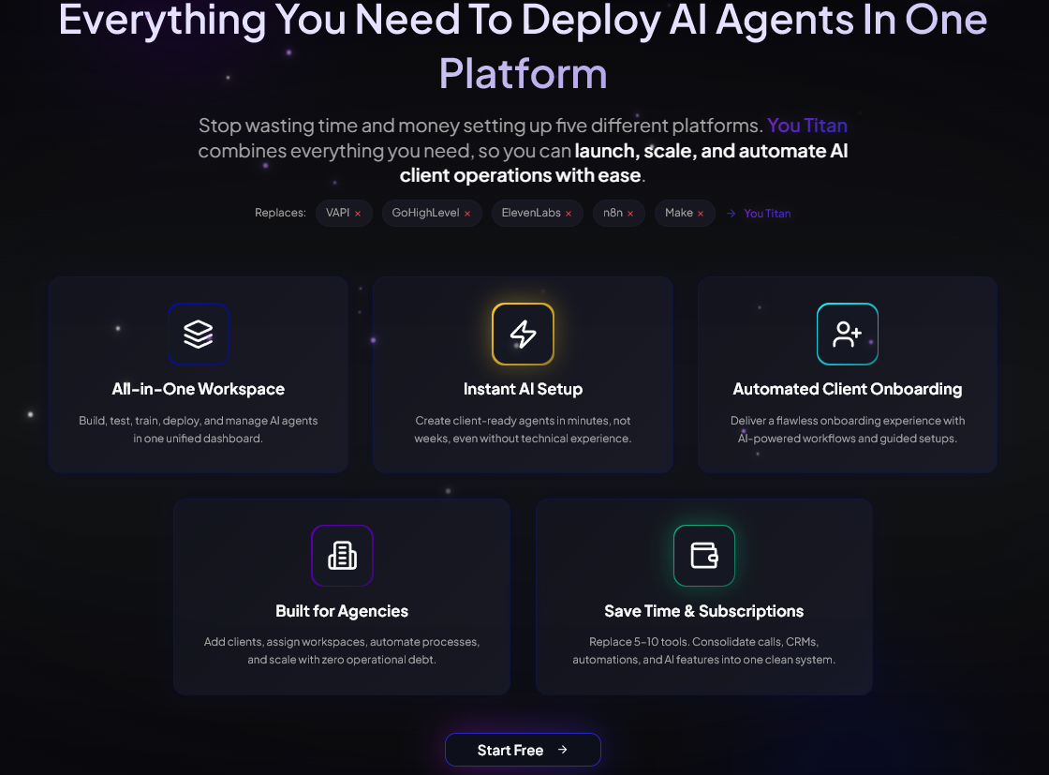The image size is (1049, 775).
Task: Click the Automated Client Onboarding person-plus icon
Action: 847,334
